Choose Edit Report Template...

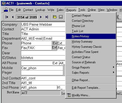point(91,88)
